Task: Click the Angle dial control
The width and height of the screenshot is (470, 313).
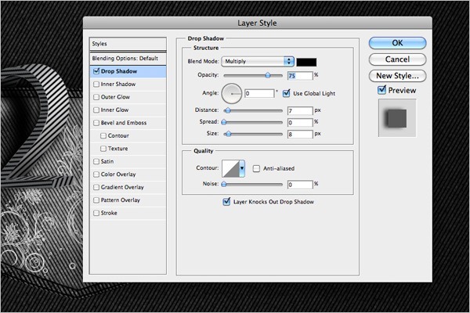Action: coord(232,94)
